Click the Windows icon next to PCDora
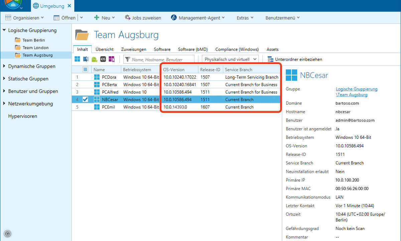 [x=97, y=77]
